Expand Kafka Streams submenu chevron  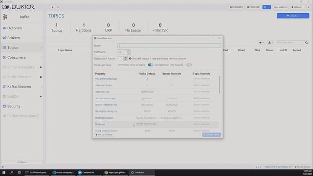click(42, 87)
